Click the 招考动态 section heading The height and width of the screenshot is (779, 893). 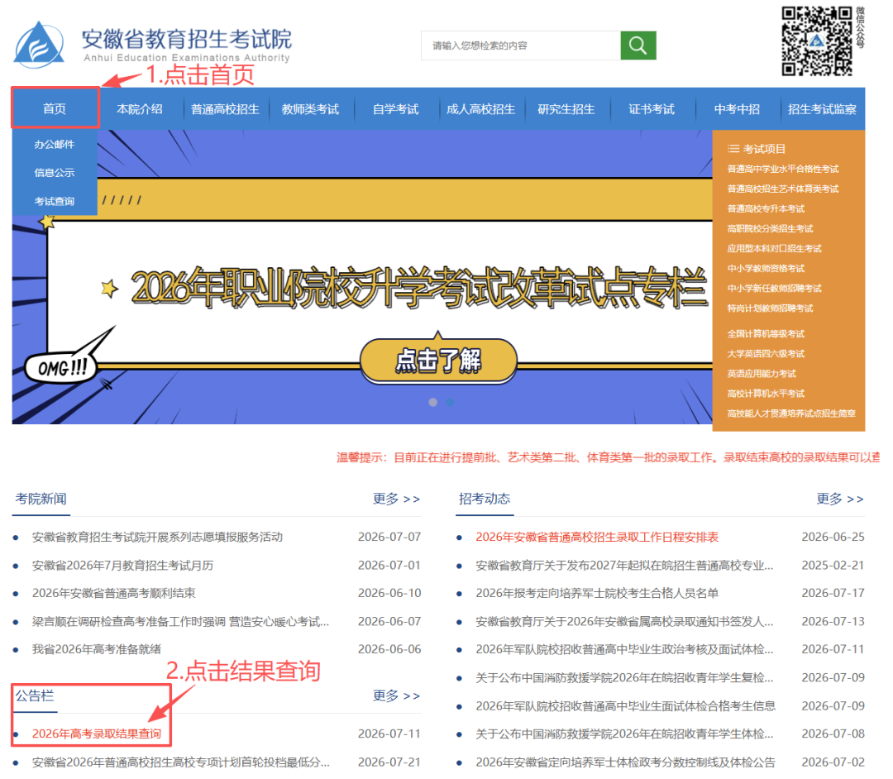[485, 499]
